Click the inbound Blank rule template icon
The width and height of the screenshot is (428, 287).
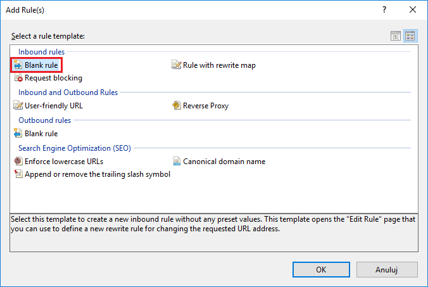click(18, 65)
